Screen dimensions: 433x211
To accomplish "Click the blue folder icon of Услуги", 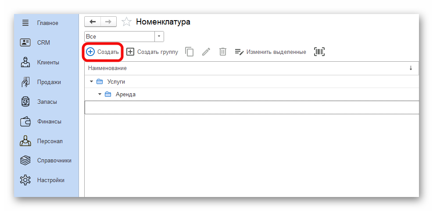I will click(x=100, y=82).
